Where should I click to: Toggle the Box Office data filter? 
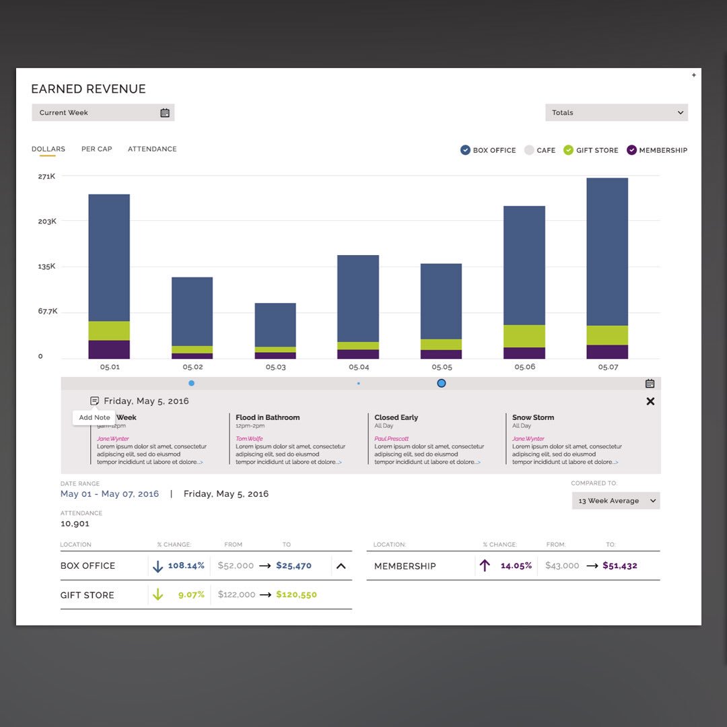(464, 150)
